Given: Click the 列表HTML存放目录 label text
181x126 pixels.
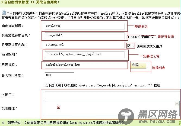Looking at the screenshot, I should [16, 35].
